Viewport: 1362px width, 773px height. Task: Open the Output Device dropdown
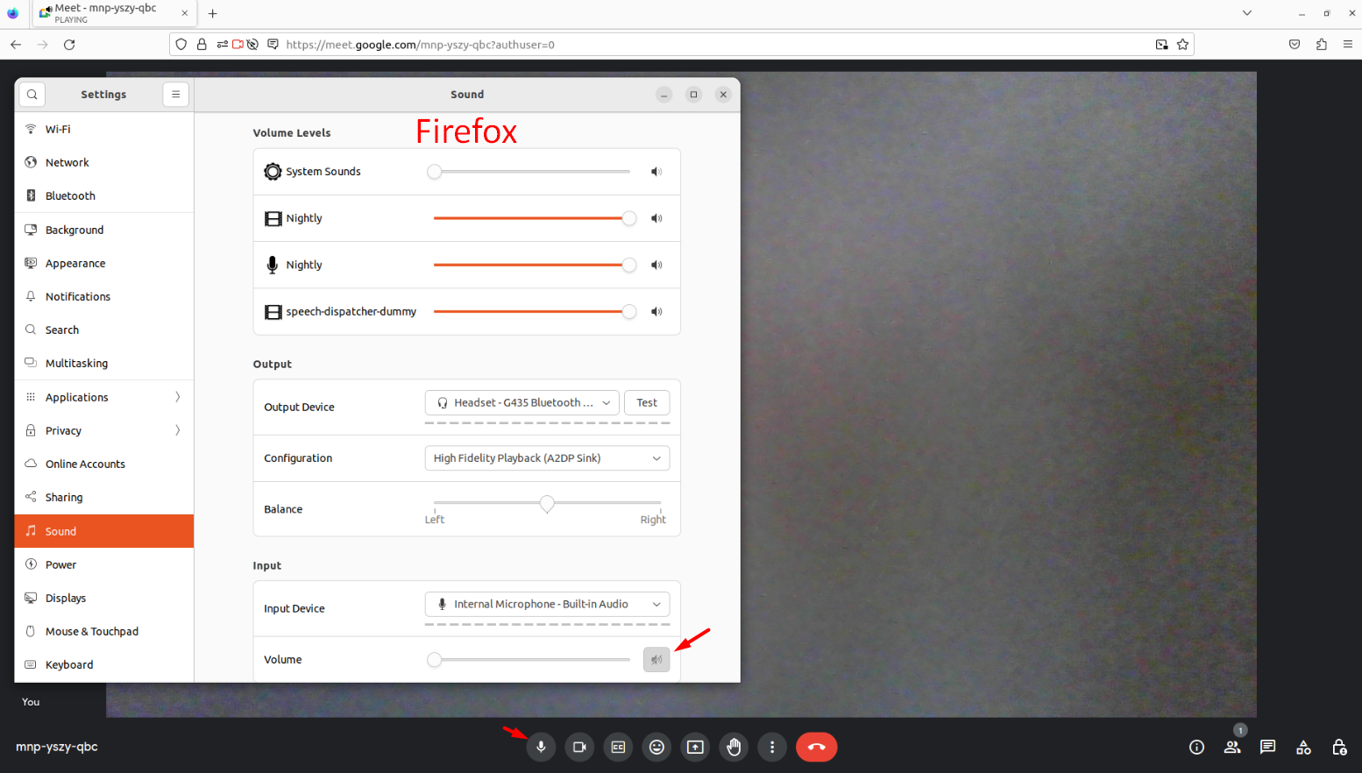click(x=521, y=402)
